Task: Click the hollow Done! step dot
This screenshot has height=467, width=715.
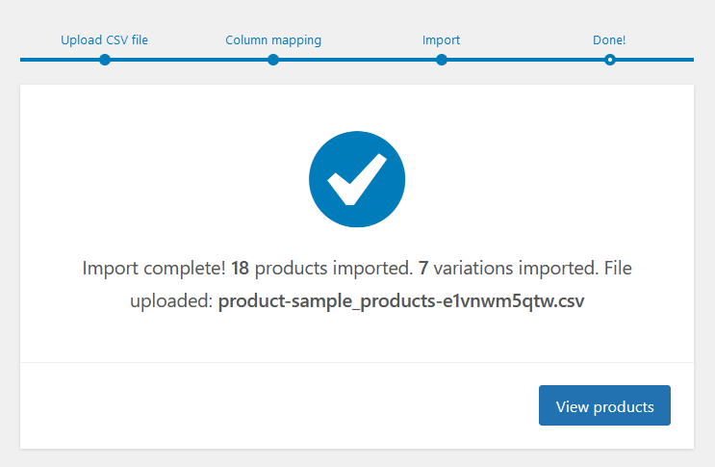Action: pyautogui.click(x=610, y=60)
